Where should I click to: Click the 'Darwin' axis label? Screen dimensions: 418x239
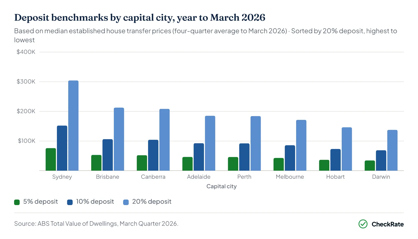(381, 177)
